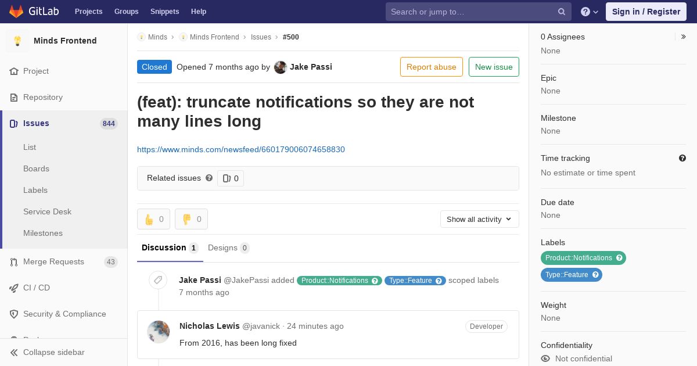The width and height of the screenshot is (697, 366).
Task: Click Minds Frontend breadcrumb link
Action: [x=214, y=37]
